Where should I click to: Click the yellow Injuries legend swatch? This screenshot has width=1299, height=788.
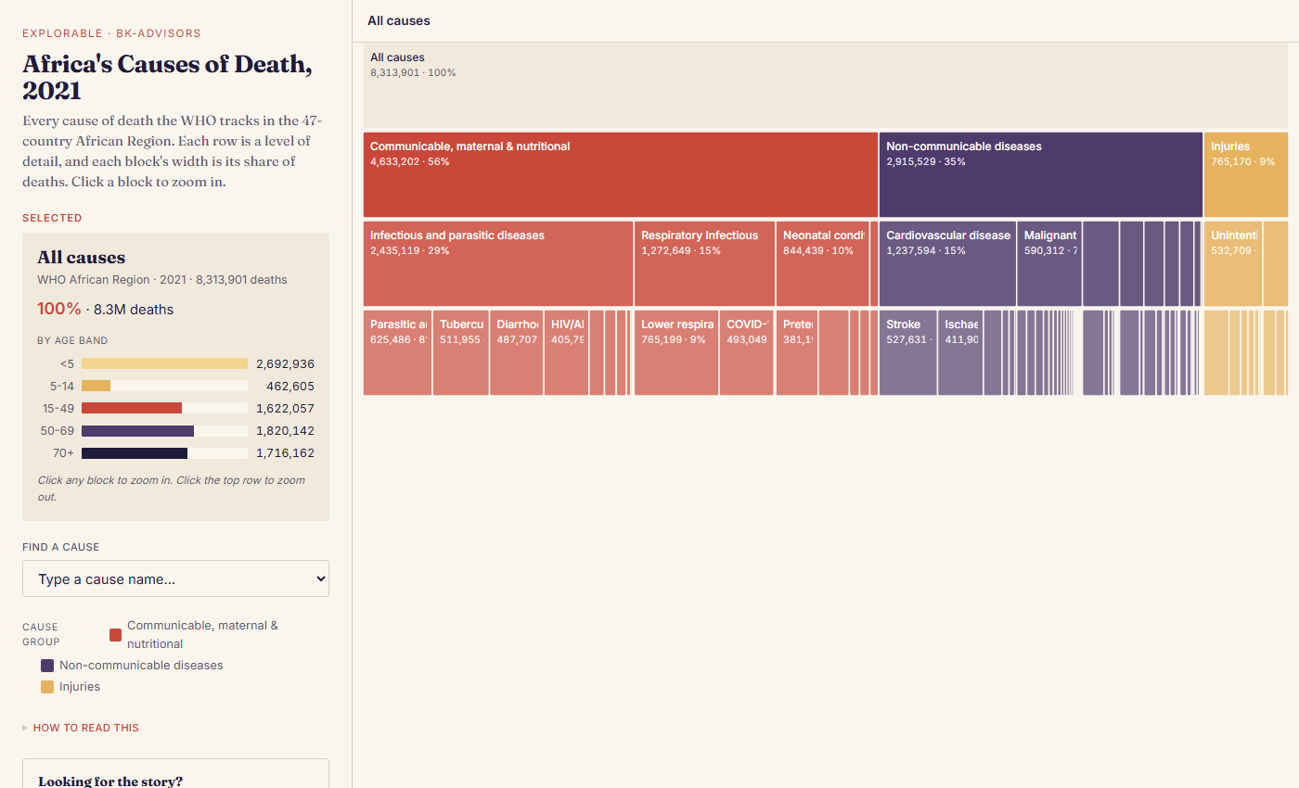[x=47, y=687]
